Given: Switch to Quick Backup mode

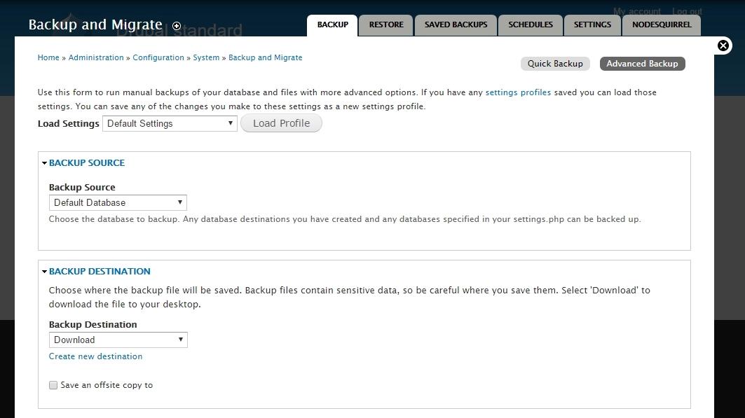Looking at the screenshot, I should point(555,64).
